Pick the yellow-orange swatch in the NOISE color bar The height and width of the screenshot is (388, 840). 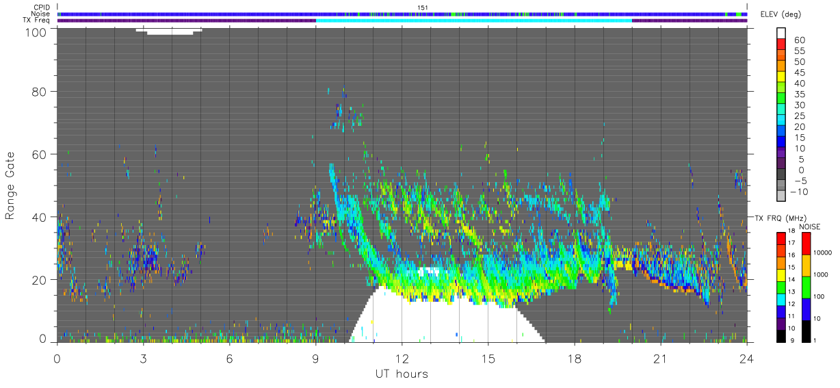click(x=805, y=265)
